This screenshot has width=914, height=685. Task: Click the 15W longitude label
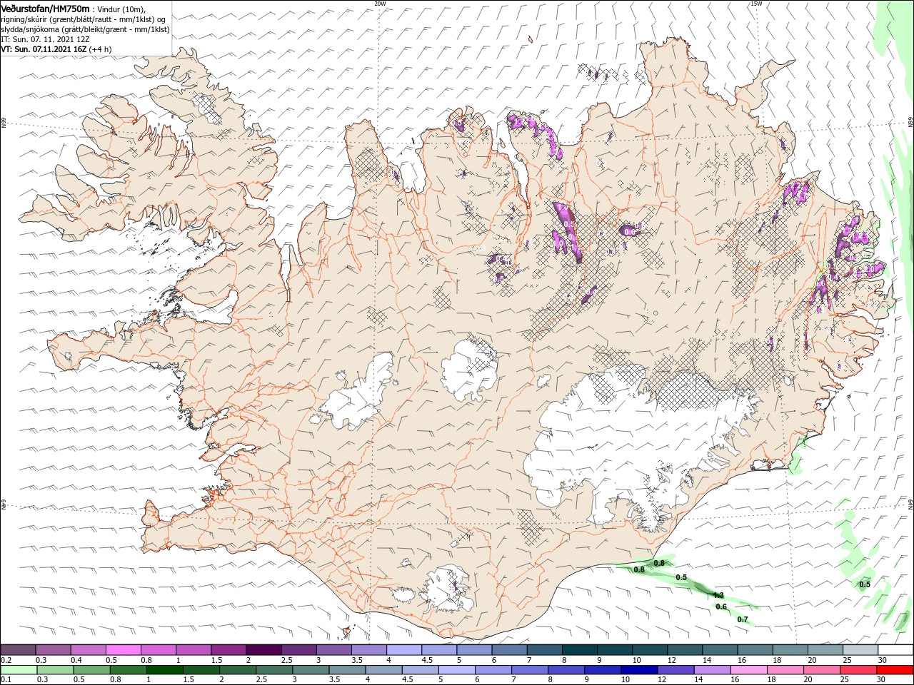coord(755,4)
